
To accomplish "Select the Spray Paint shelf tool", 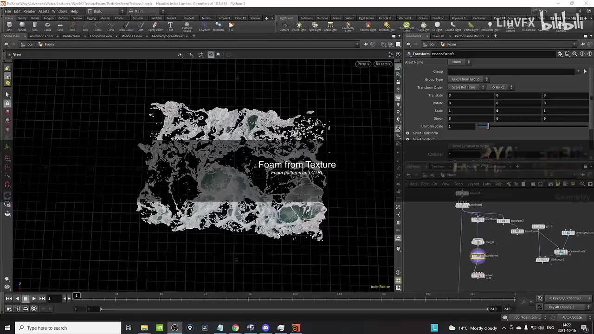I will point(155,26).
